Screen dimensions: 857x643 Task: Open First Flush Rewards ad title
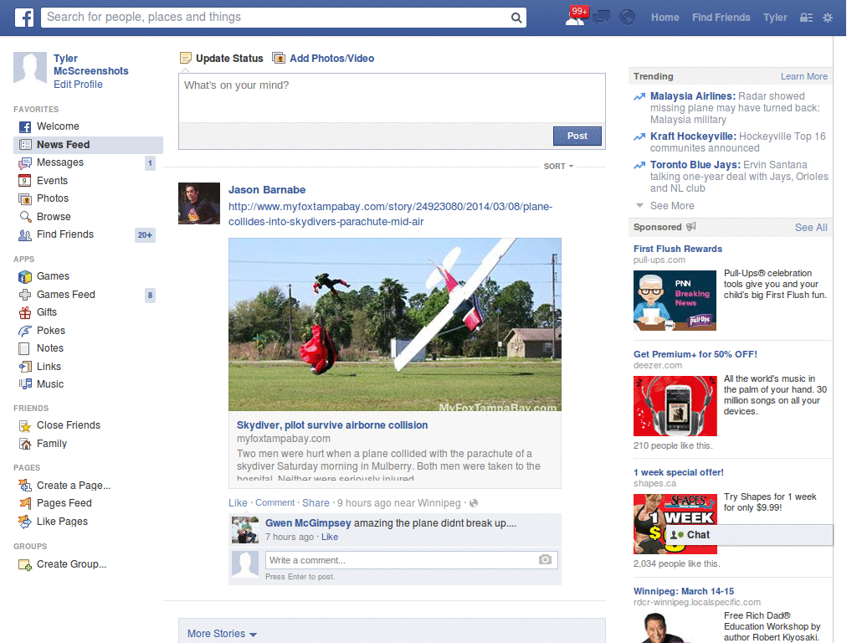pyautogui.click(x=678, y=249)
